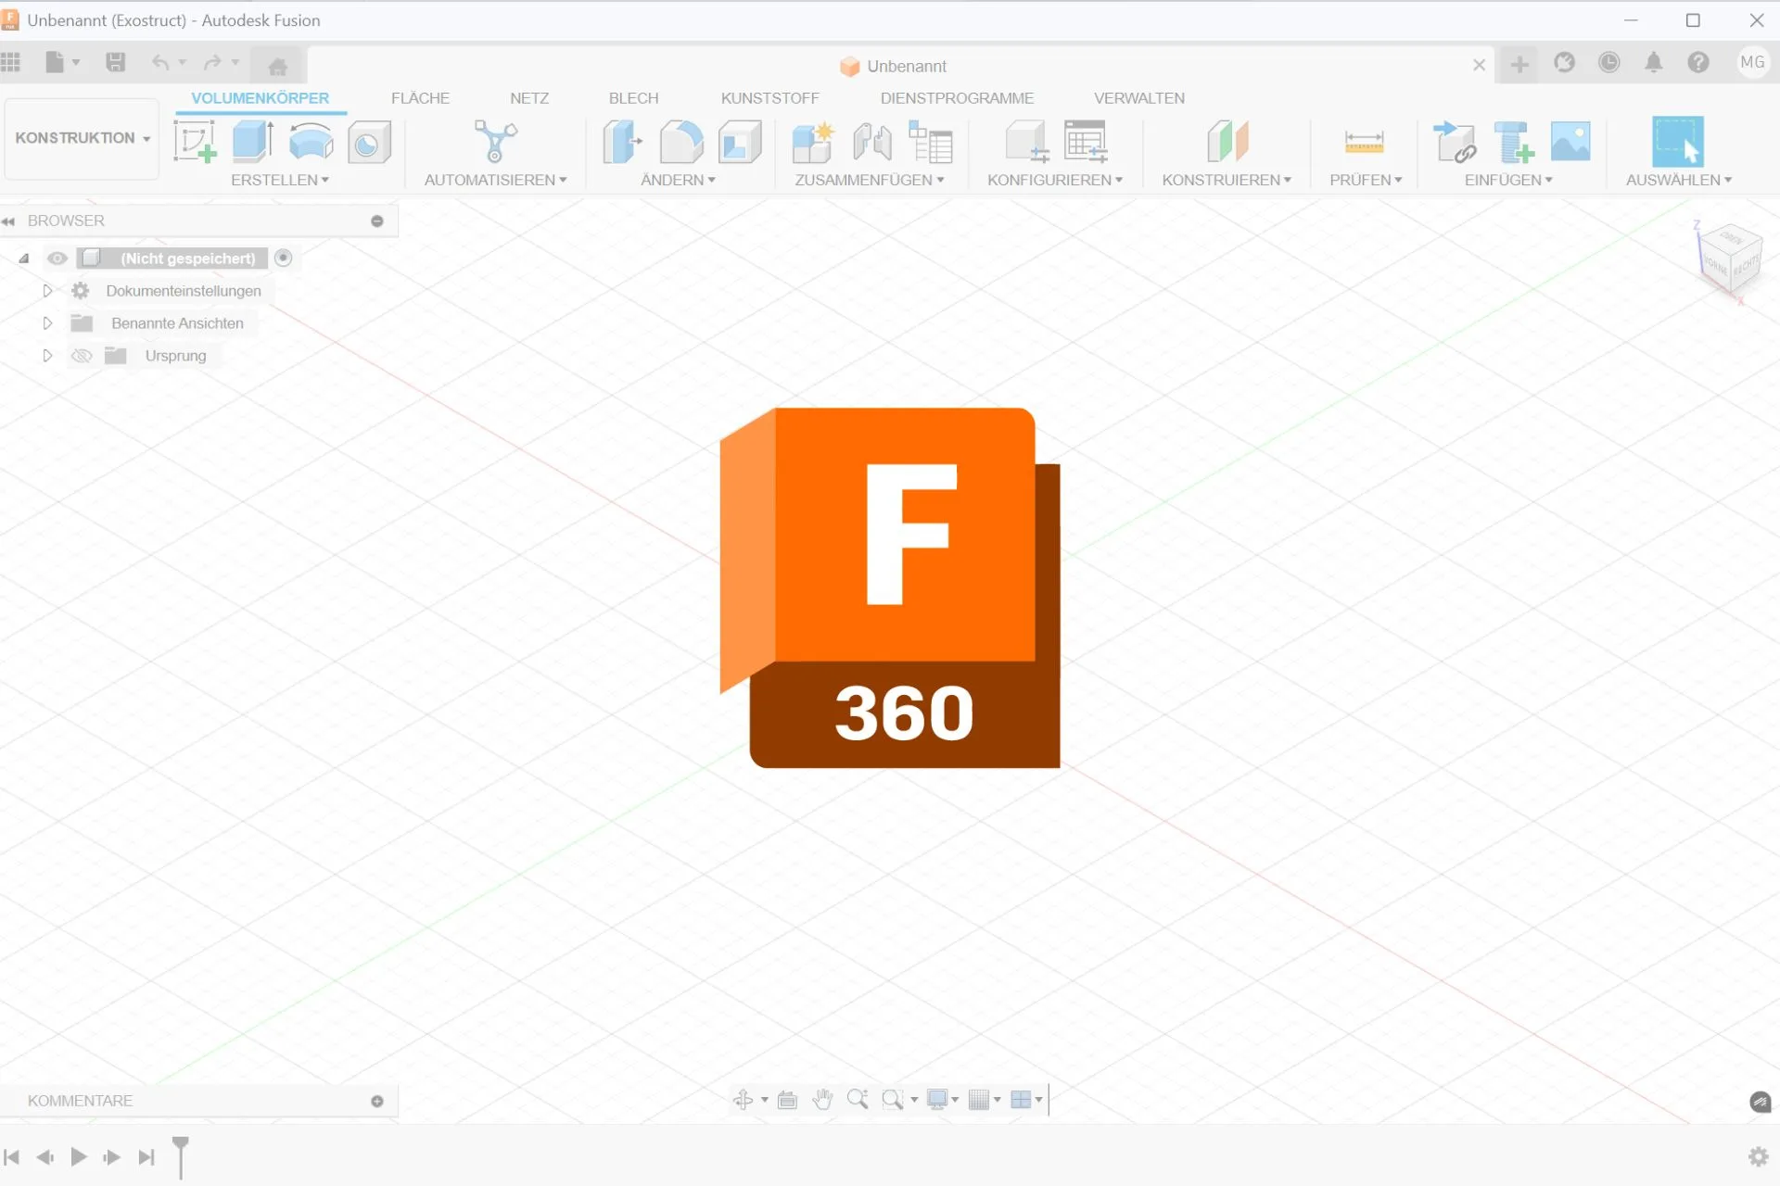This screenshot has height=1186, width=1780.
Task: Switch to the FLÄCHE tab
Action: tap(420, 97)
